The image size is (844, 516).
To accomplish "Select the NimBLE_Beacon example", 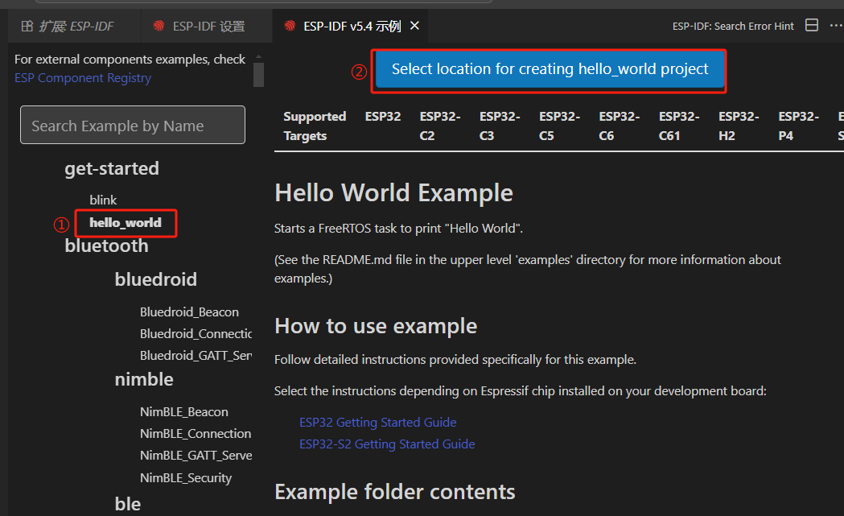I will point(183,411).
